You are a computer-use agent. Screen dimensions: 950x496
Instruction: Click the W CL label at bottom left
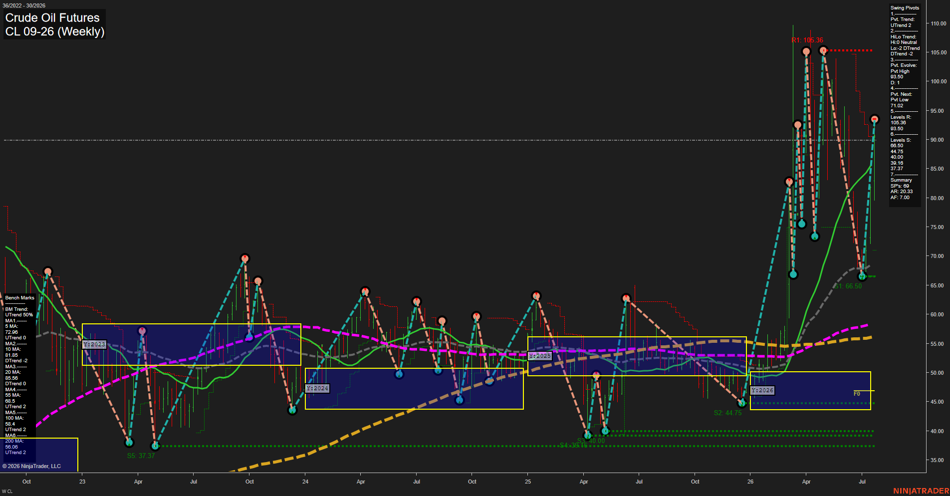pos(7,492)
